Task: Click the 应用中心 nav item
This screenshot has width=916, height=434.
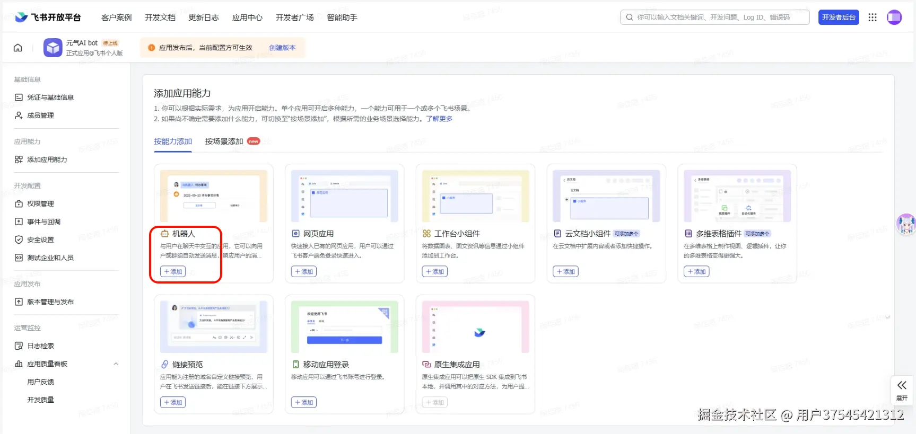Action: click(247, 17)
